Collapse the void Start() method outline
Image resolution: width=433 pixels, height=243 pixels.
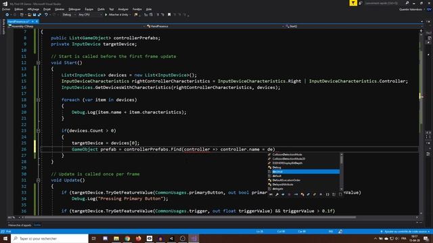pos(39,63)
